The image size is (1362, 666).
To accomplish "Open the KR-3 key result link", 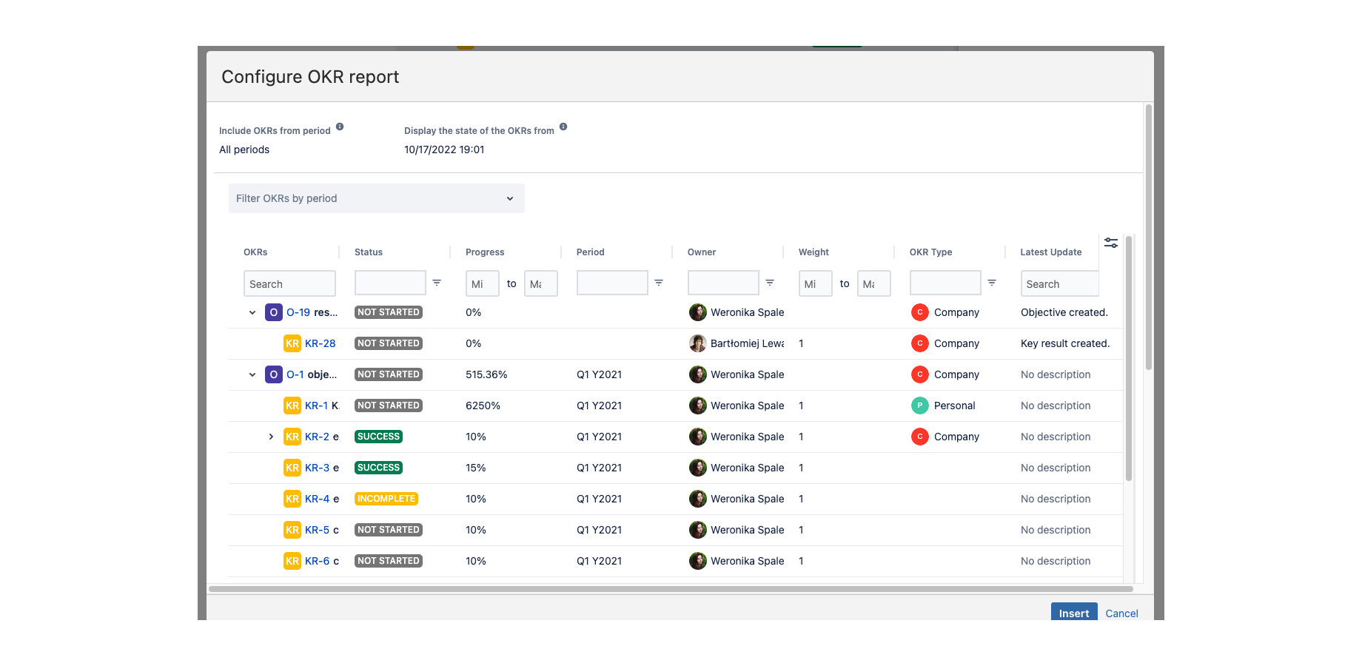I will coord(317,468).
